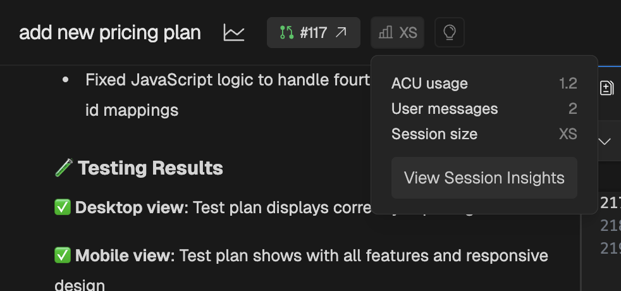Screen dimensions: 621x291
Task: Select the User messages row in the popup
Action: [484, 109]
